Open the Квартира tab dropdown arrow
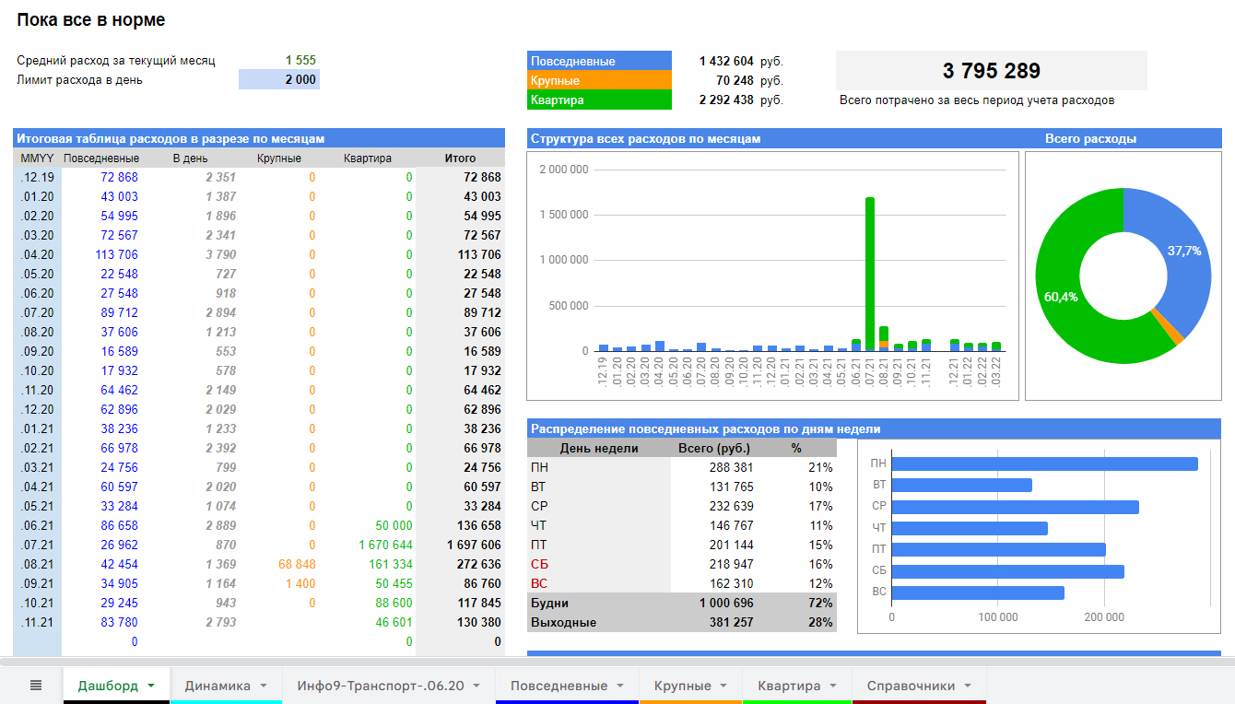The width and height of the screenshot is (1235, 704). pyautogui.click(x=833, y=686)
